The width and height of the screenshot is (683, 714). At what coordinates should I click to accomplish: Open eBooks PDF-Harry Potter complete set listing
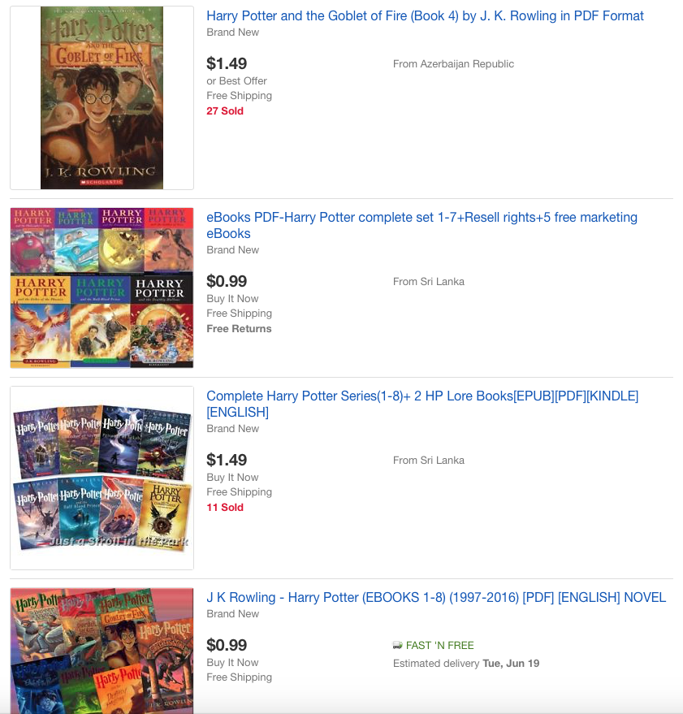[421, 225]
